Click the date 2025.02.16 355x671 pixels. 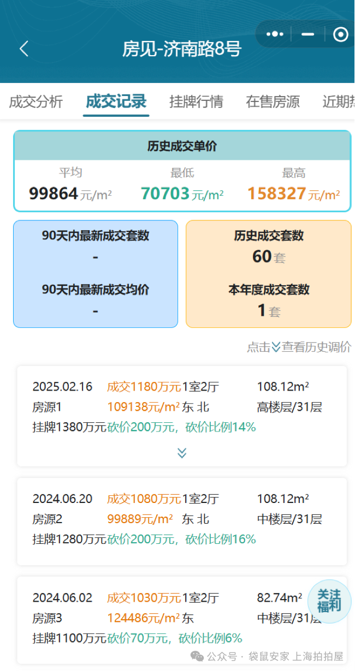point(62,387)
